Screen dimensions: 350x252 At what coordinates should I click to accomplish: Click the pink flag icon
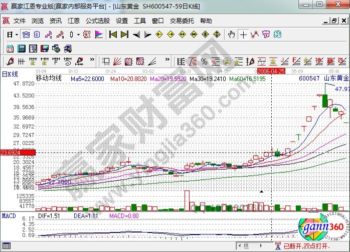pyautogui.click(x=98, y=34)
